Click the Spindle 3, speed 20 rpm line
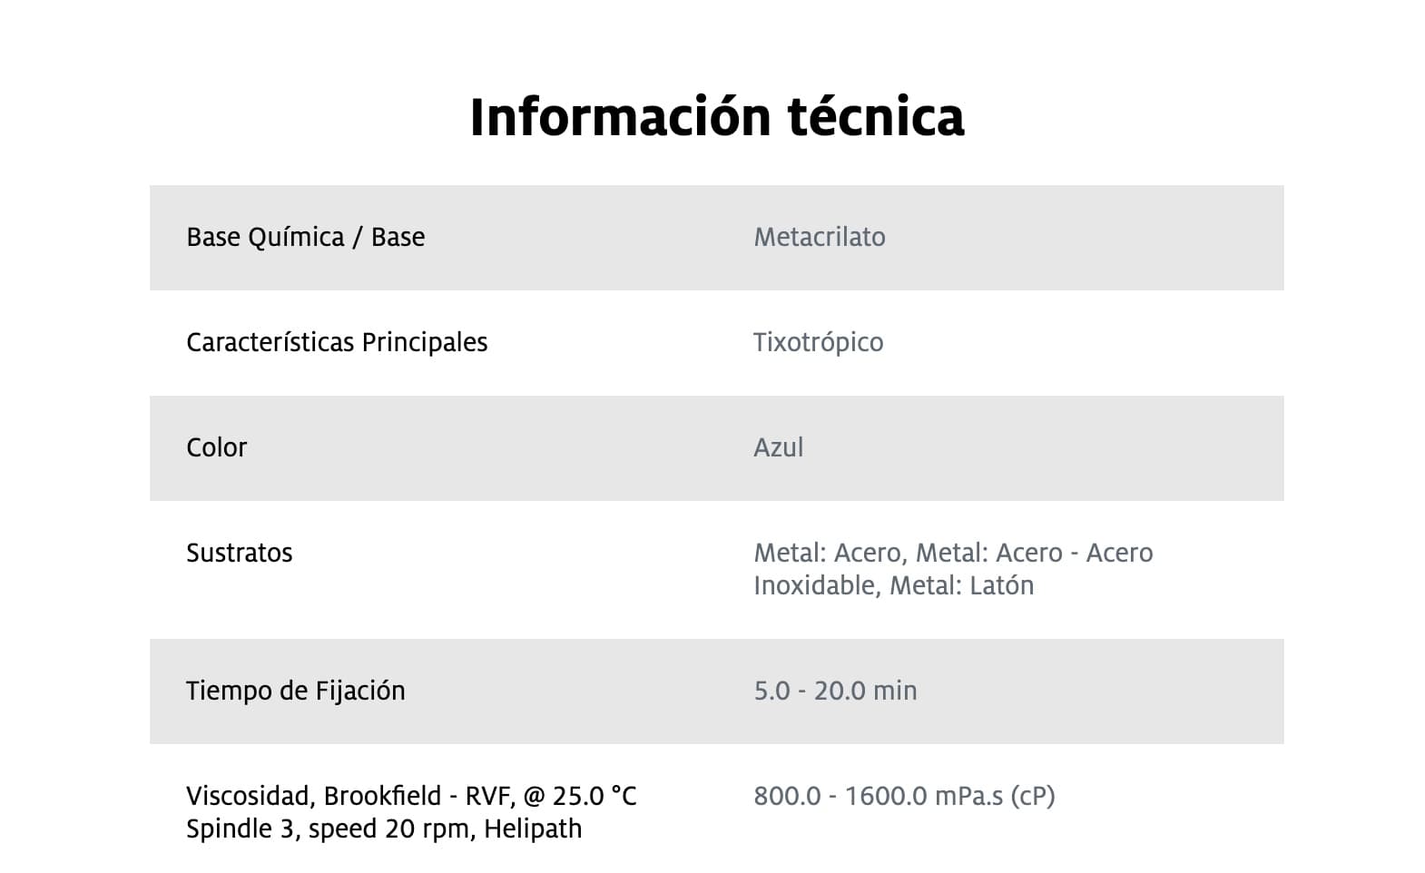Image resolution: width=1425 pixels, height=873 pixels. (x=384, y=829)
